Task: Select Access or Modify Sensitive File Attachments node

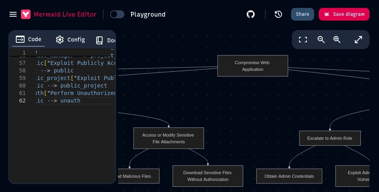Action: [x=168, y=138]
